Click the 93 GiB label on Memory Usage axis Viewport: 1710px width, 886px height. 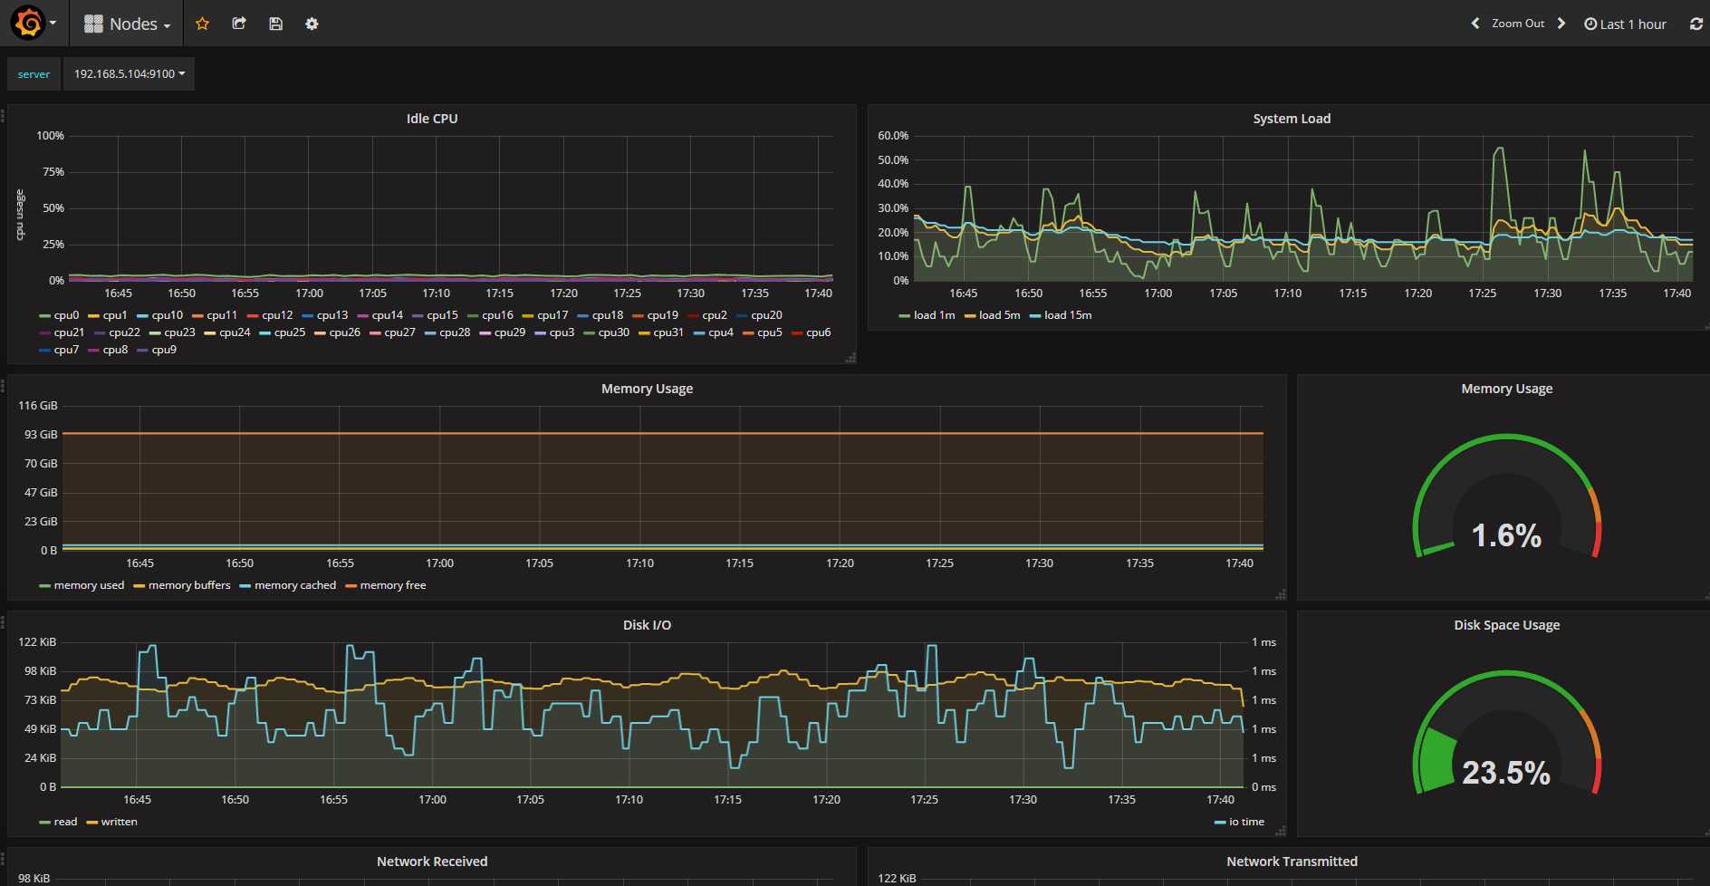41,435
